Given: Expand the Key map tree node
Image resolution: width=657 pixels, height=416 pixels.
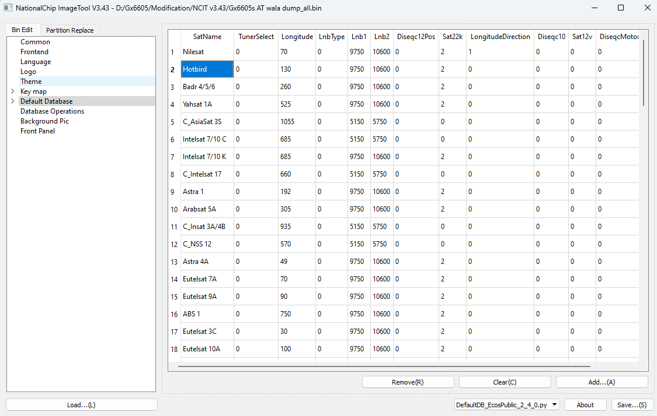Looking at the screenshot, I should [12, 91].
